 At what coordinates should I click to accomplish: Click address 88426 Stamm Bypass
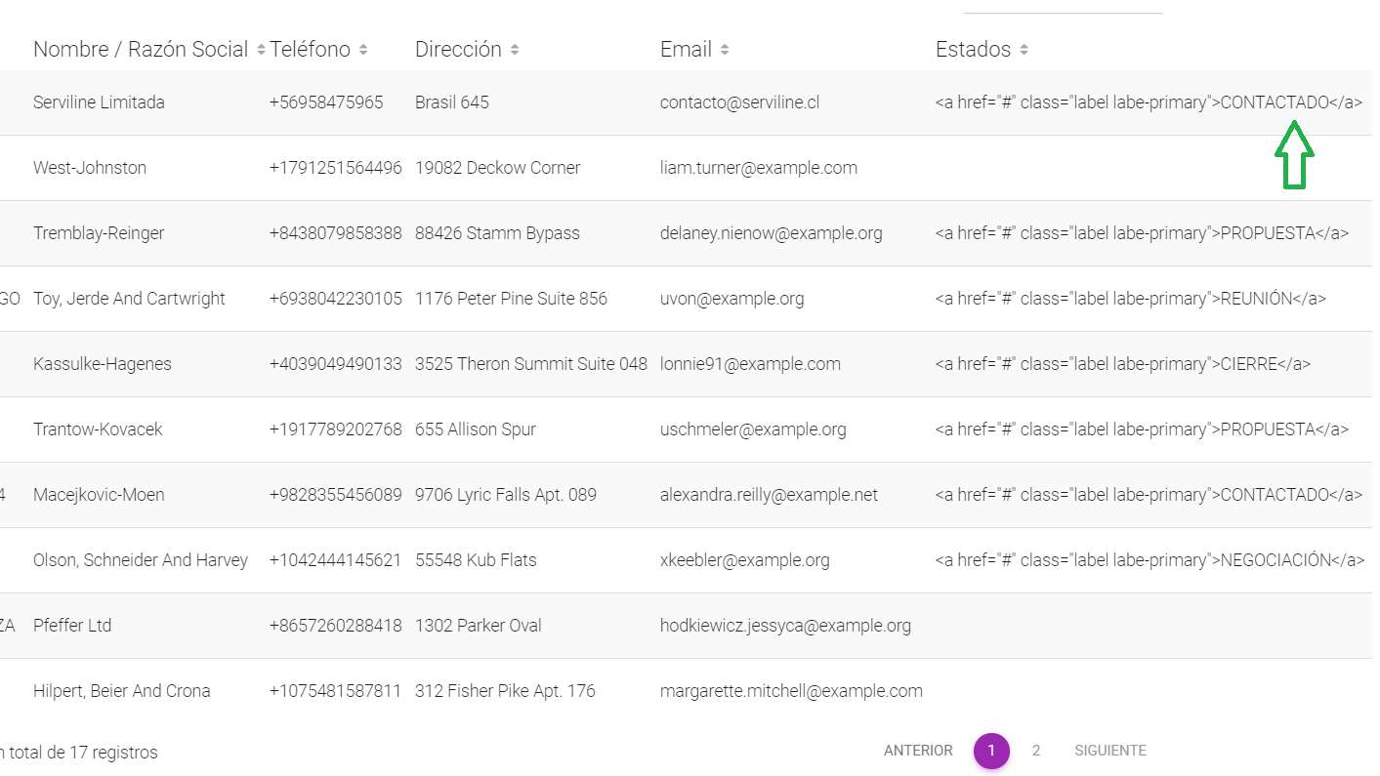pos(497,233)
